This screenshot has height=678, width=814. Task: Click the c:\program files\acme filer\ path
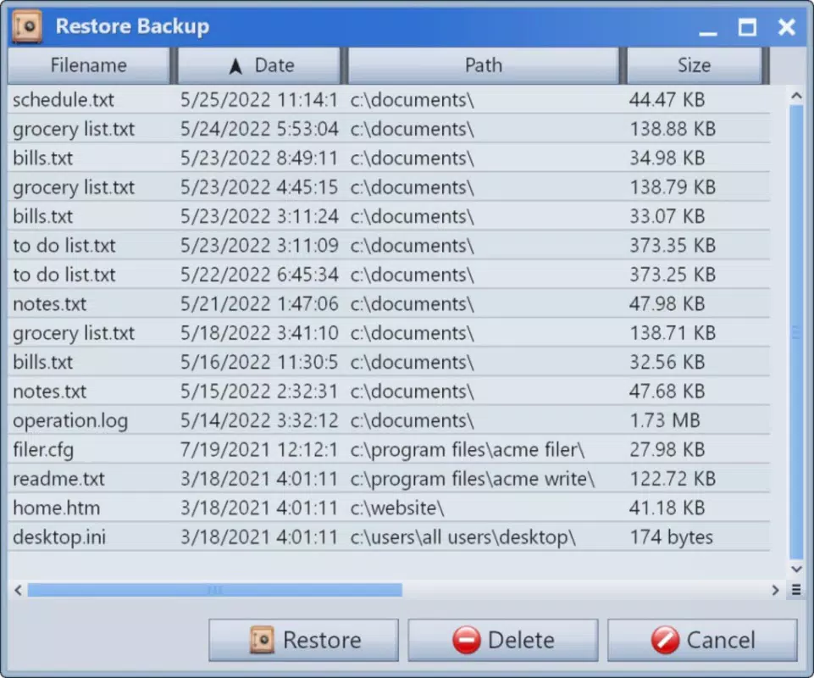tap(468, 450)
